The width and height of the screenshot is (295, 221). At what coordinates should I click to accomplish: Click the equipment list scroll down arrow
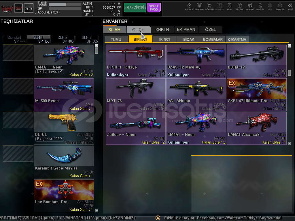click(97, 211)
